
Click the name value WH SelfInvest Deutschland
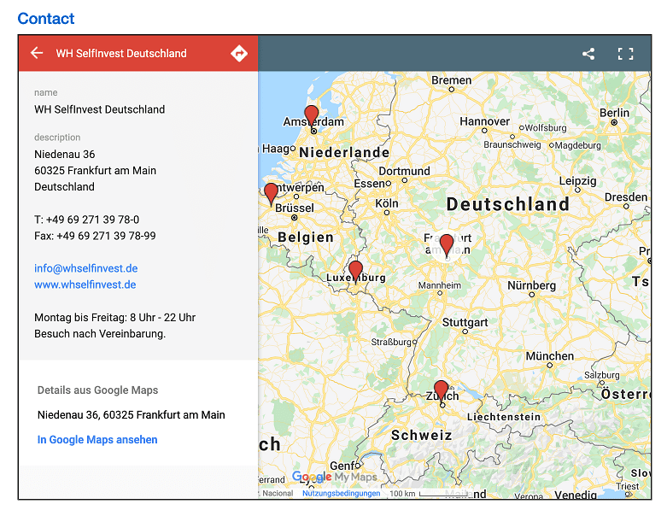click(x=100, y=109)
